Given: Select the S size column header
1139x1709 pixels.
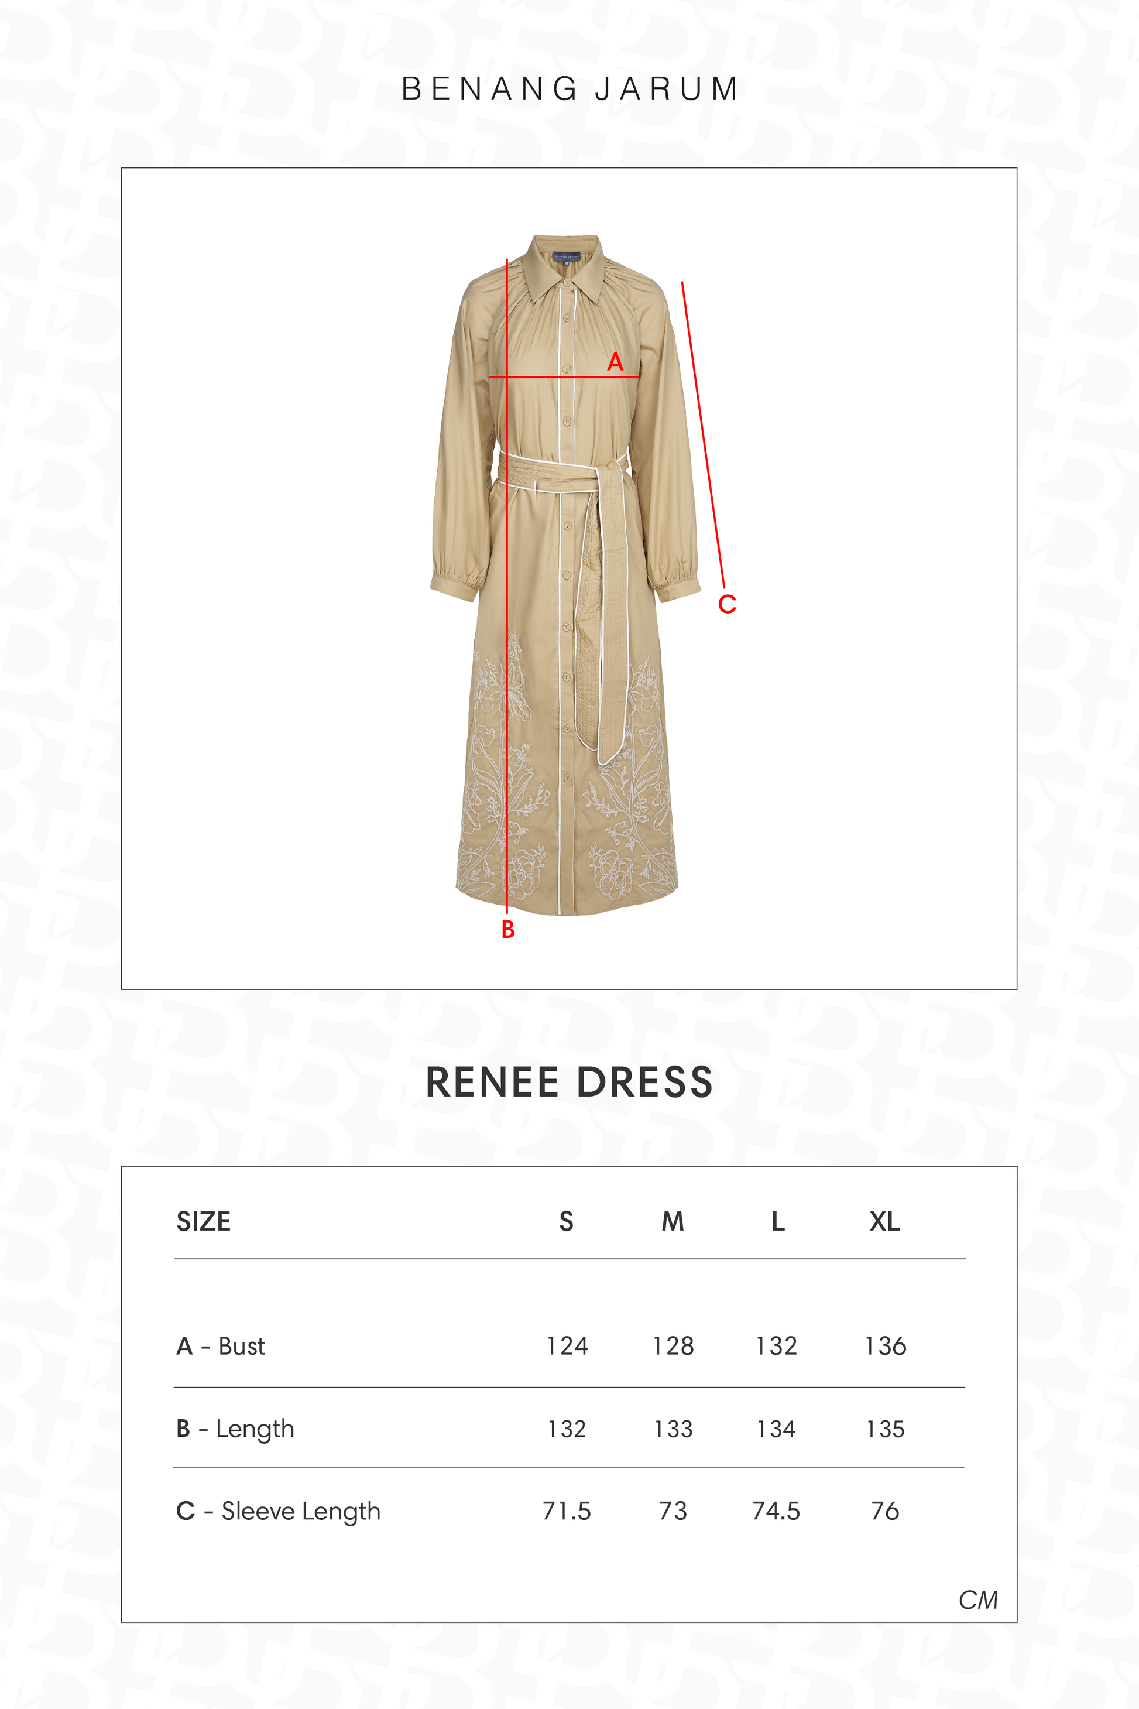Looking at the screenshot, I should (566, 1221).
